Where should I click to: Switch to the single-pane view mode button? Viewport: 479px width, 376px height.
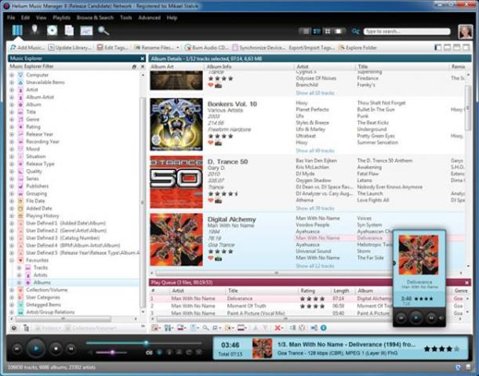339,31
